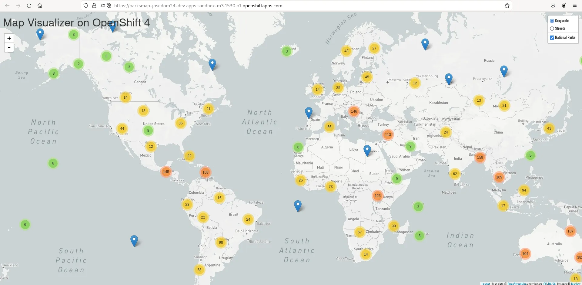Switch to the Streets base layer
Viewport: 582px width, 285px height.
point(552,29)
